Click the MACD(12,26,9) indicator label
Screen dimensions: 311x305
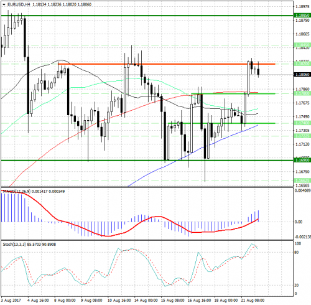16,191
